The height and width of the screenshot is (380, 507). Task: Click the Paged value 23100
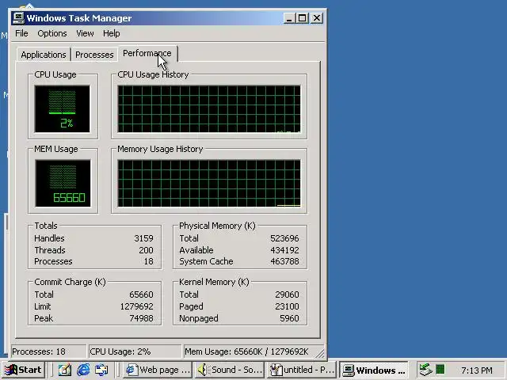(x=287, y=306)
